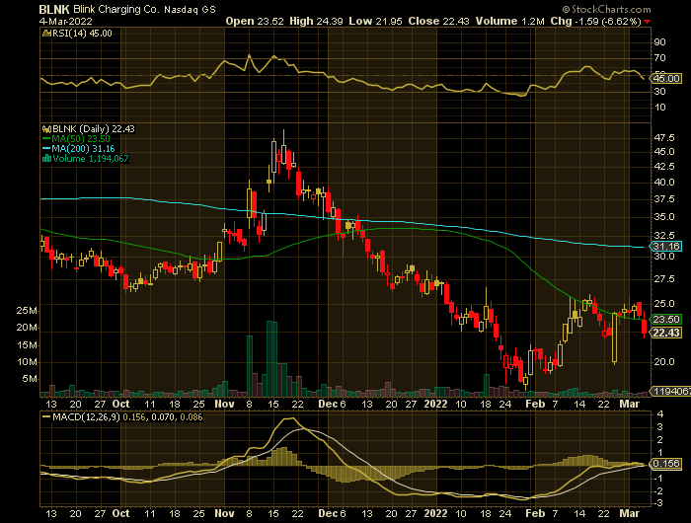Click the 70 level on the RSI axis
This screenshot has width=691, height=523.
[659, 58]
